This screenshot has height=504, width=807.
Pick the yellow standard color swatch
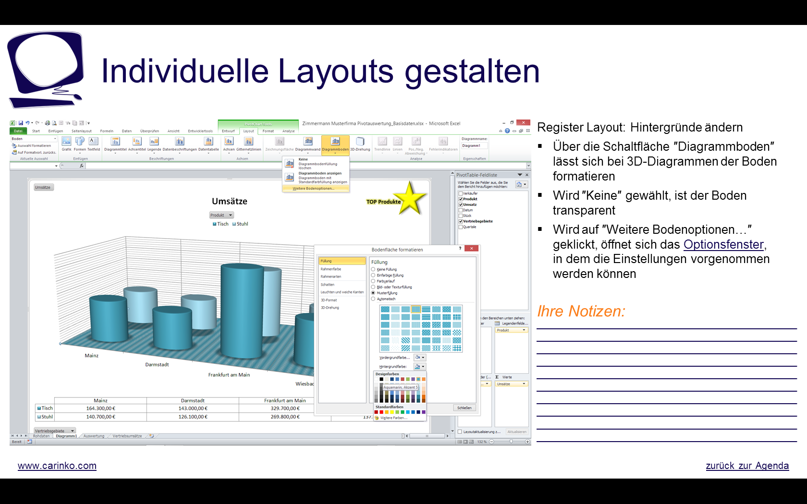(392, 412)
